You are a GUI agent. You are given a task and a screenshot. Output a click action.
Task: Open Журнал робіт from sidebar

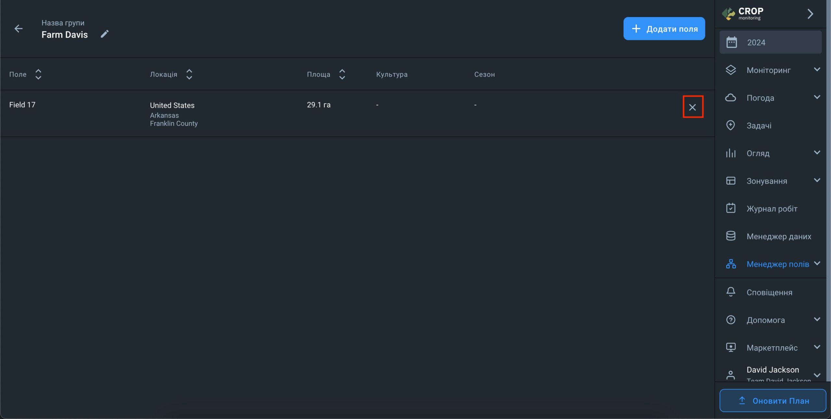(x=771, y=209)
